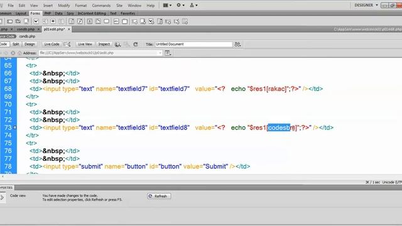Switch to the Layout insert tab
The image size is (402, 226).
pyautogui.click(x=21, y=13)
